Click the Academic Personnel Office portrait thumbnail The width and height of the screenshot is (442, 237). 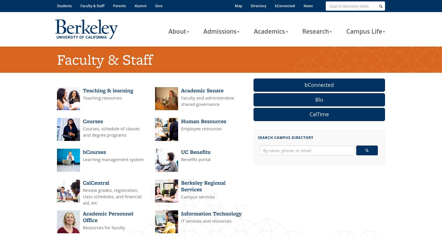pos(68,222)
